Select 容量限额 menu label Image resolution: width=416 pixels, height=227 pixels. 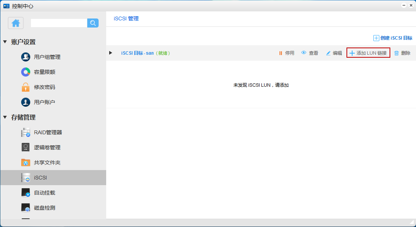(45, 72)
